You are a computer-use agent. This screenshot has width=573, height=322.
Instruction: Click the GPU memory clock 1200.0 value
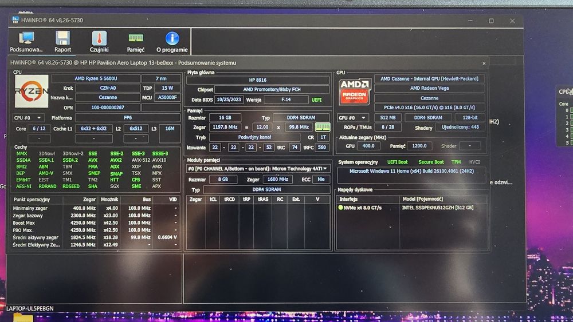coord(419,146)
